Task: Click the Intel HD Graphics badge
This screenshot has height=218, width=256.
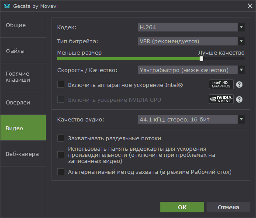Action: 221,84
